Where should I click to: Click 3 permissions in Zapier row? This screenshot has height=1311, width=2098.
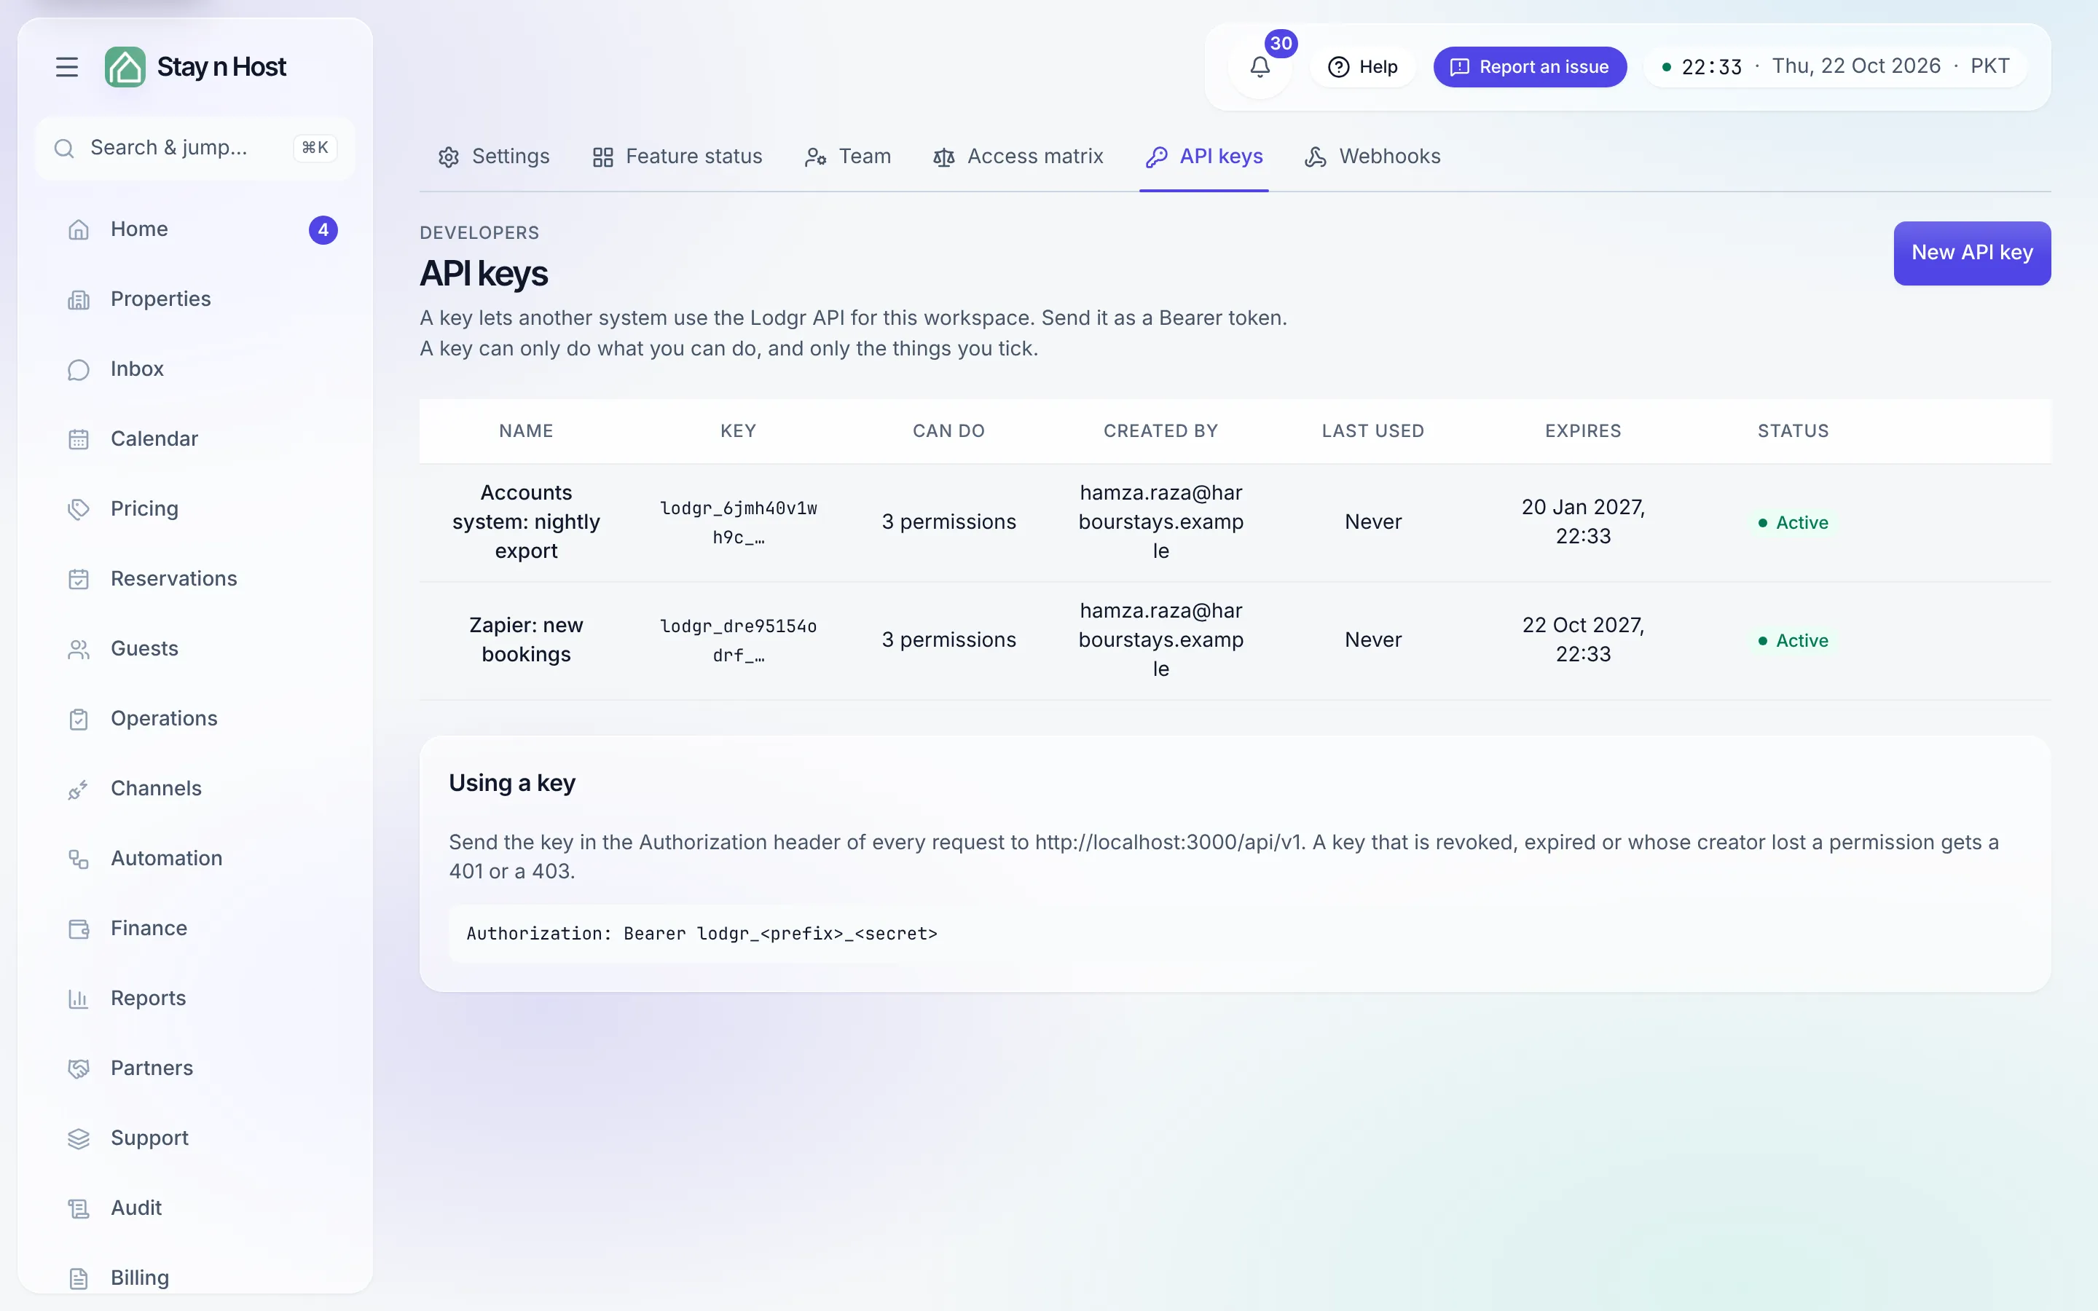(x=948, y=640)
